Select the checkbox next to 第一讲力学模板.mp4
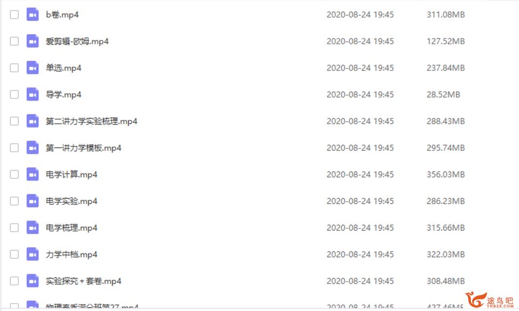Screen dimensions: 519x311 point(14,148)
